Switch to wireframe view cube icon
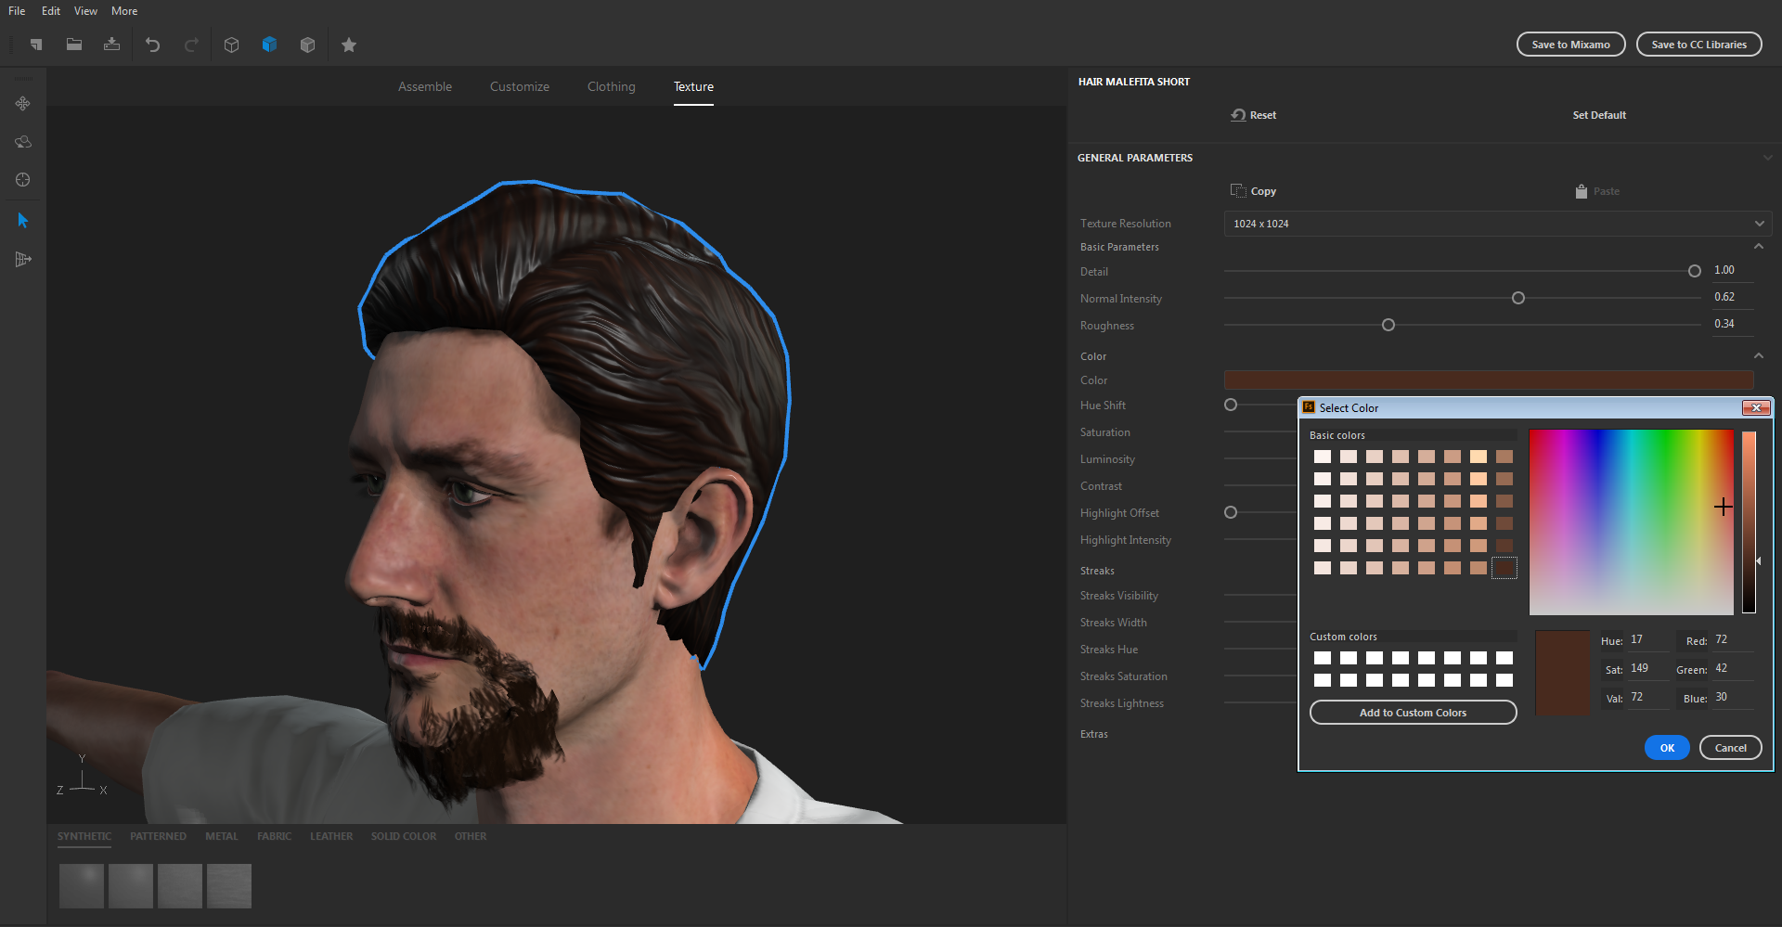The image size is (1782, 927). point(231,45)
